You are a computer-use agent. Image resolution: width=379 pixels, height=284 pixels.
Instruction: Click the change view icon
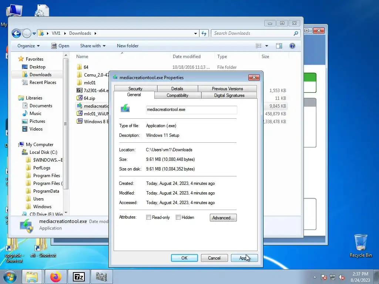259,46
